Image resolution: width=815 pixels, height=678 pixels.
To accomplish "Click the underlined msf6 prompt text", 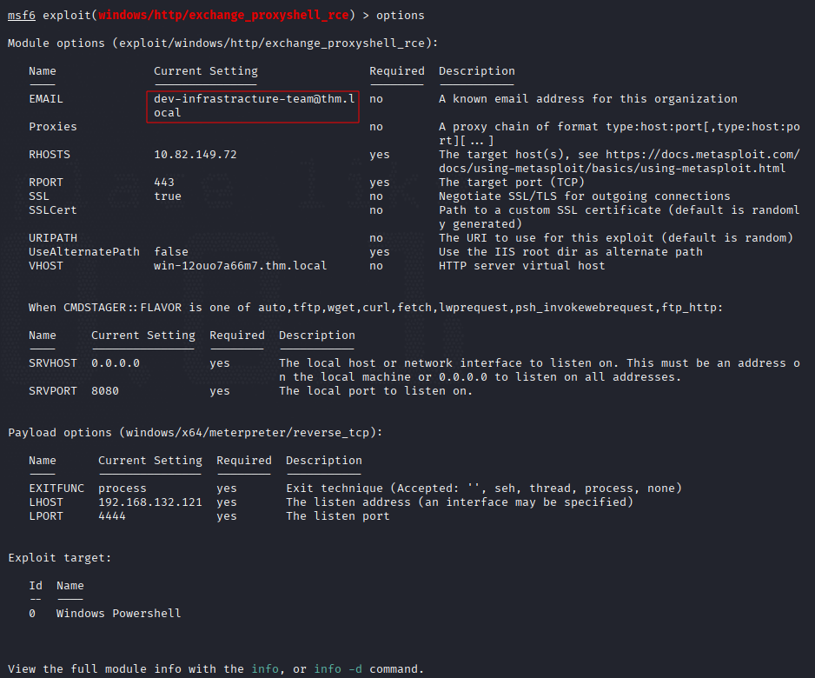I will tap(22, 16).
